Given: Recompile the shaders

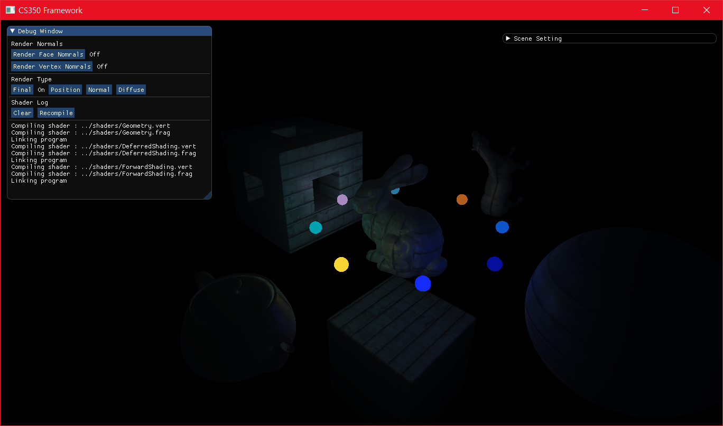Looking at the screenshot, I should click(56, 113).
